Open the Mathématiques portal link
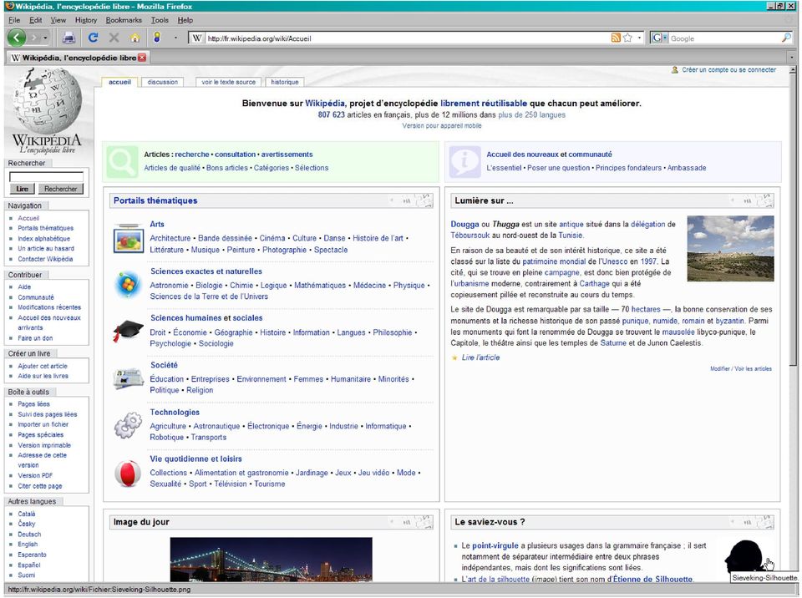 tap(320, 286)
